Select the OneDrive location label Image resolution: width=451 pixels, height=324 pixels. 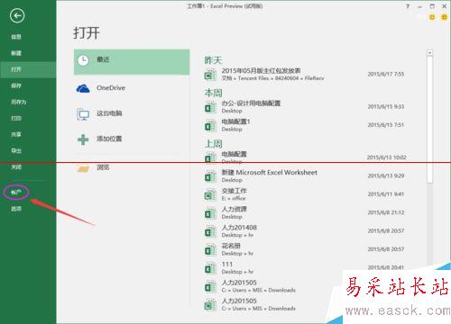(111, 88)
